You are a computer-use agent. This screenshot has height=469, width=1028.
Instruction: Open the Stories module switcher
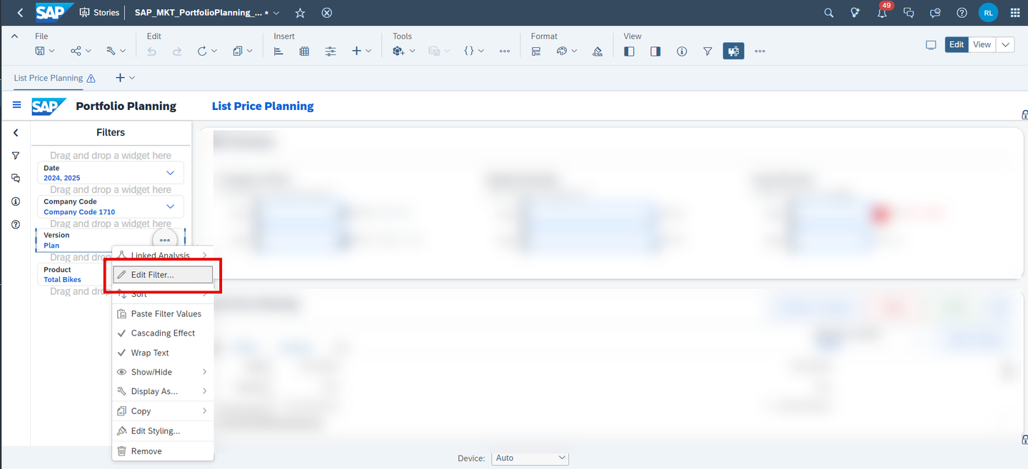point(99,13)
